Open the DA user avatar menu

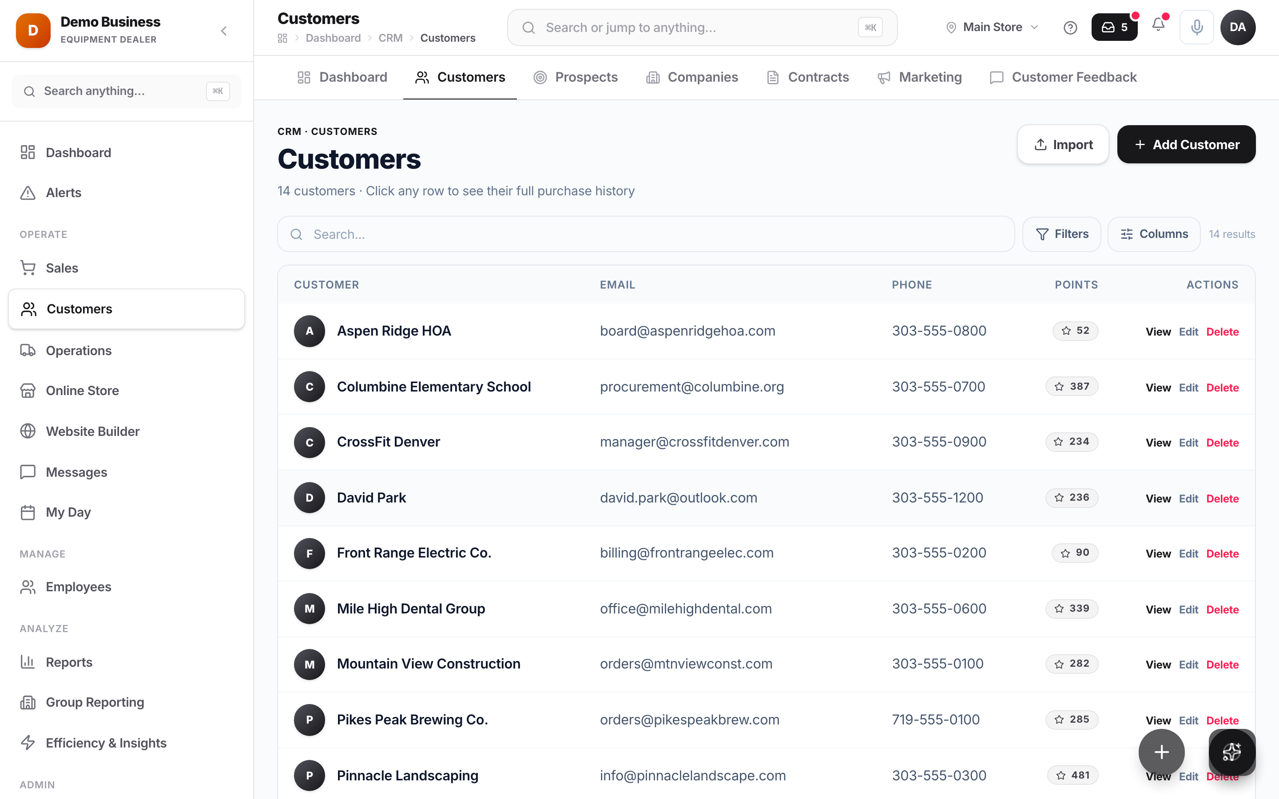tap(1238, 28)
